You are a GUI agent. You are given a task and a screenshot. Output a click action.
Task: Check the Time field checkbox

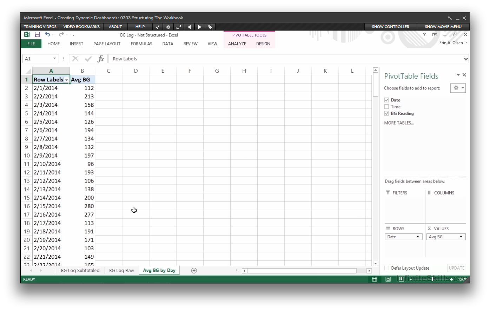pos(386,107)
